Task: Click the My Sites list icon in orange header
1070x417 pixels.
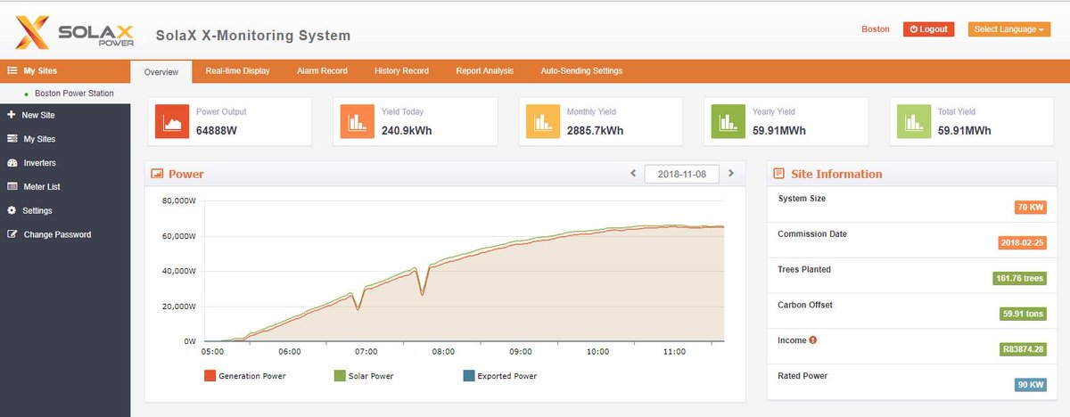Action: [x=12, y=70]
